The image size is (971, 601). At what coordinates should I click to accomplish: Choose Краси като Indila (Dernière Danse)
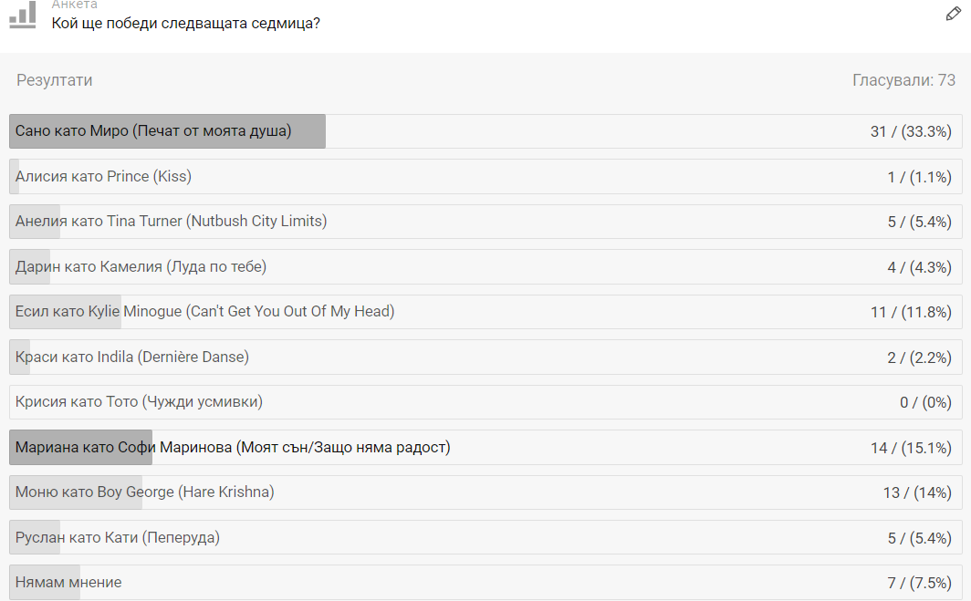pos(485,357)
